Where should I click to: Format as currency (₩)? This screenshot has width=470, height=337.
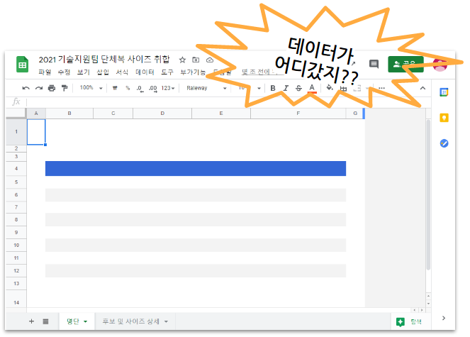coord(115,88)
